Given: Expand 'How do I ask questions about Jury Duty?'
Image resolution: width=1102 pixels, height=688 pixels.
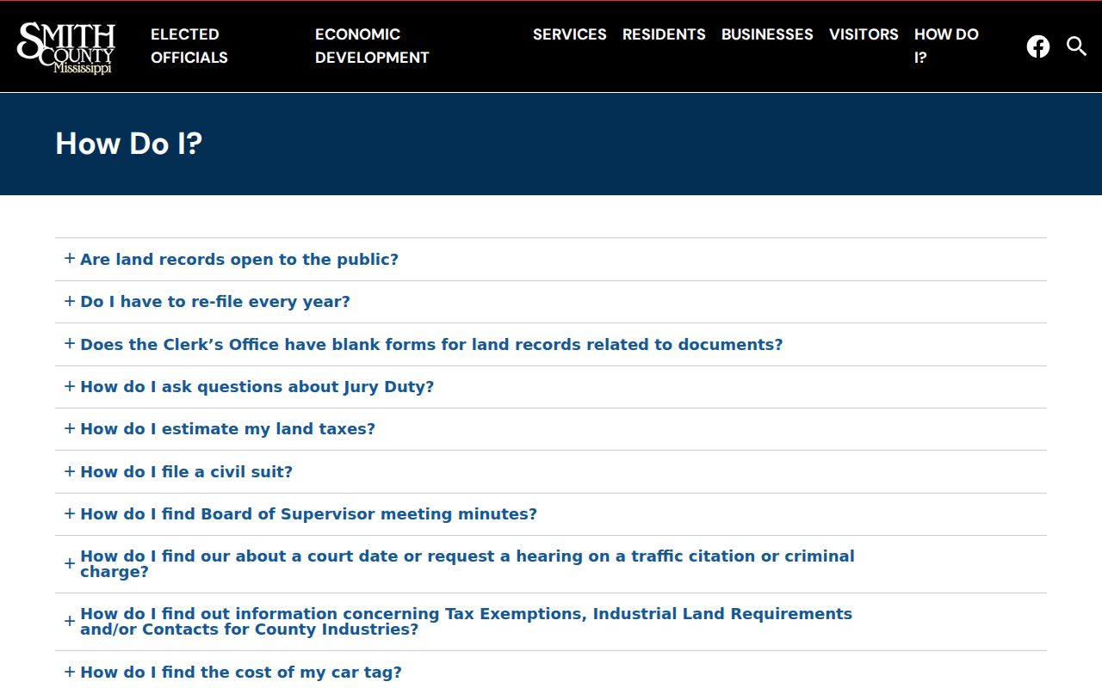Looking at the screenshot, I should click(x=257, y=387).
